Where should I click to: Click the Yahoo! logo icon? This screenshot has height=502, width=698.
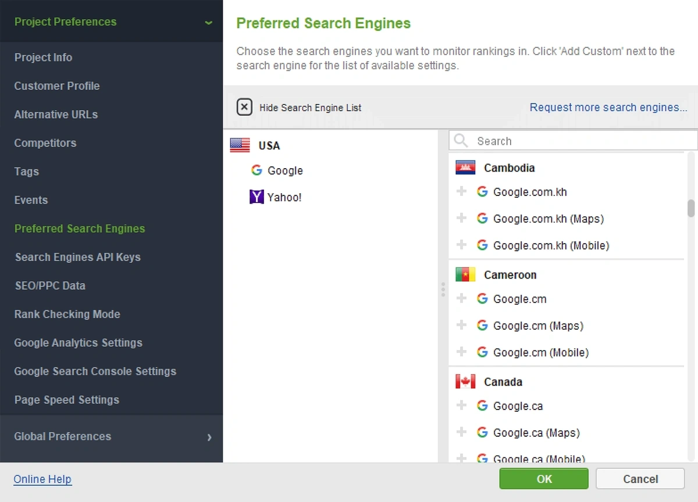pyautogui.click(x=257, y=197)
